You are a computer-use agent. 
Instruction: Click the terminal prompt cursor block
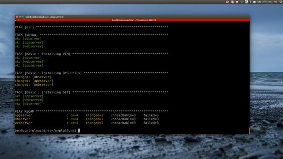[79, 130]
